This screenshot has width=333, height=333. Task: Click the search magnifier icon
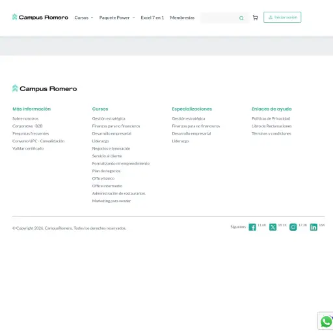coord(241,18)
